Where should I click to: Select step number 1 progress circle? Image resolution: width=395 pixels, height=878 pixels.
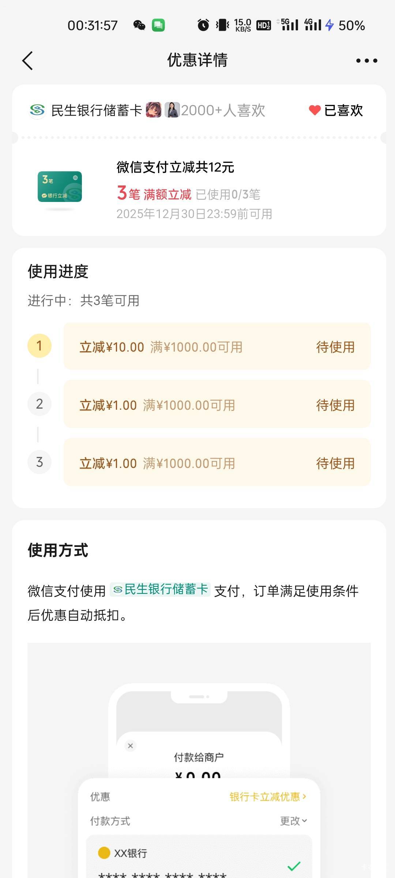(39, 346)
